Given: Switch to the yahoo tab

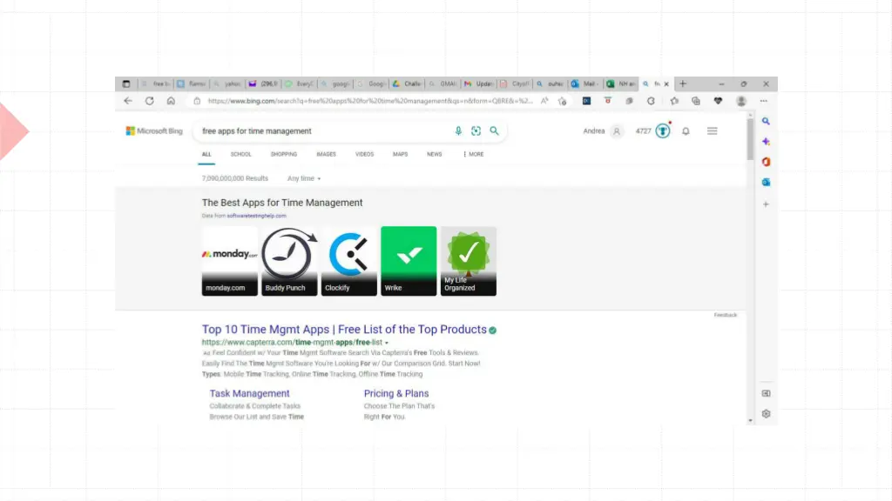Looking at the screenshot, I should click(x=227, y=83).
